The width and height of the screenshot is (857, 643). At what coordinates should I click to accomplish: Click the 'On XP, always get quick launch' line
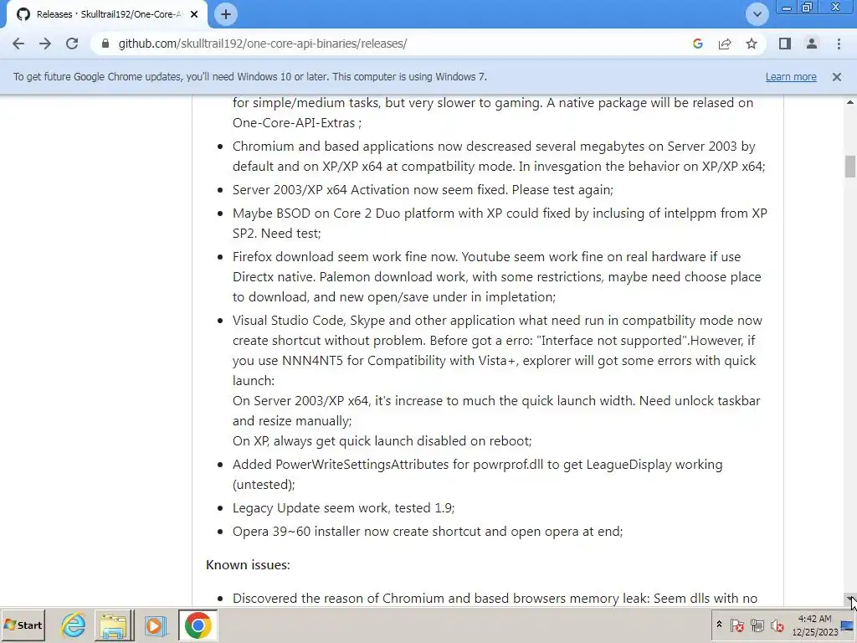382,440
